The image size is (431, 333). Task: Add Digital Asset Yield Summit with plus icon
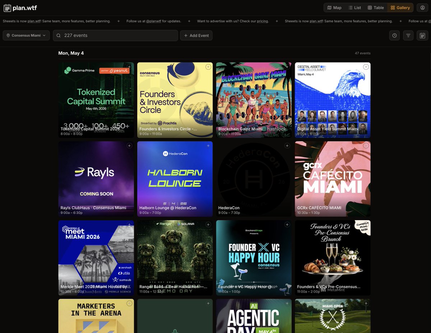(366, 67)
